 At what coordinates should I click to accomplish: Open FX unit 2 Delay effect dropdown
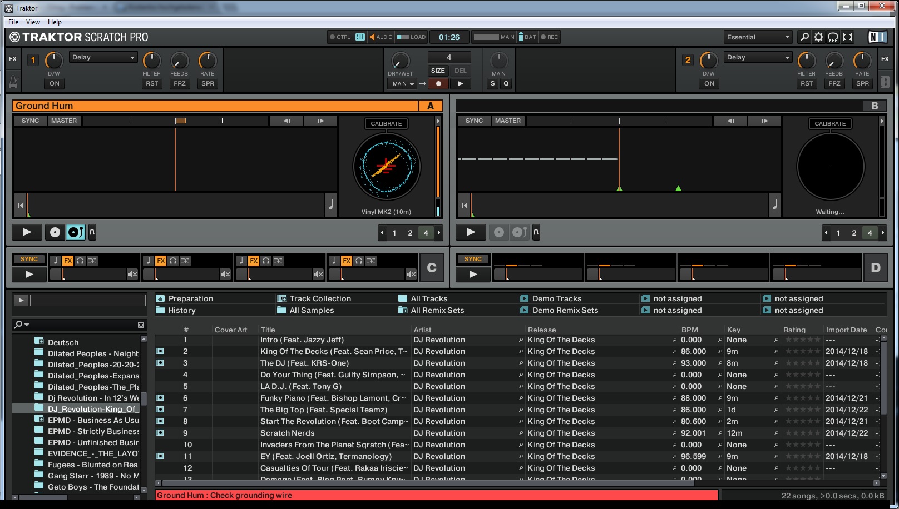click(x=758, y=57)
